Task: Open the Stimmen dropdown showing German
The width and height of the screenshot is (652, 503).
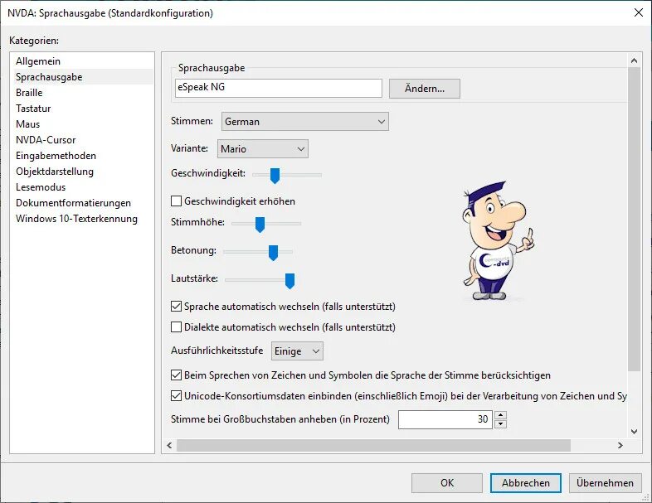Action: (305, 122)
